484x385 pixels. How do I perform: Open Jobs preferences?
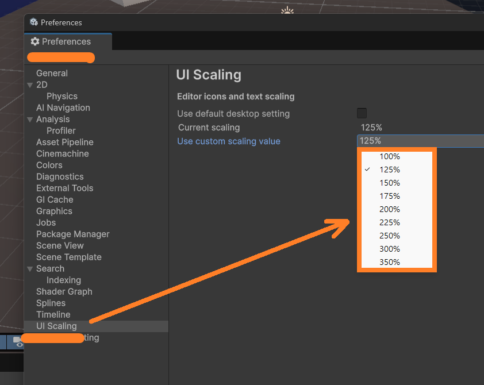click(x=45, y=223)
